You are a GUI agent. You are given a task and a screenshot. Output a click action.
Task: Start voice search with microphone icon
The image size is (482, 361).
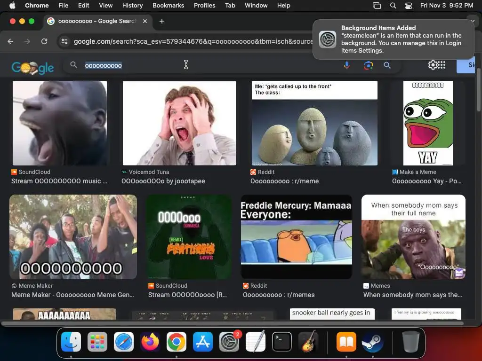click(347, 65)
